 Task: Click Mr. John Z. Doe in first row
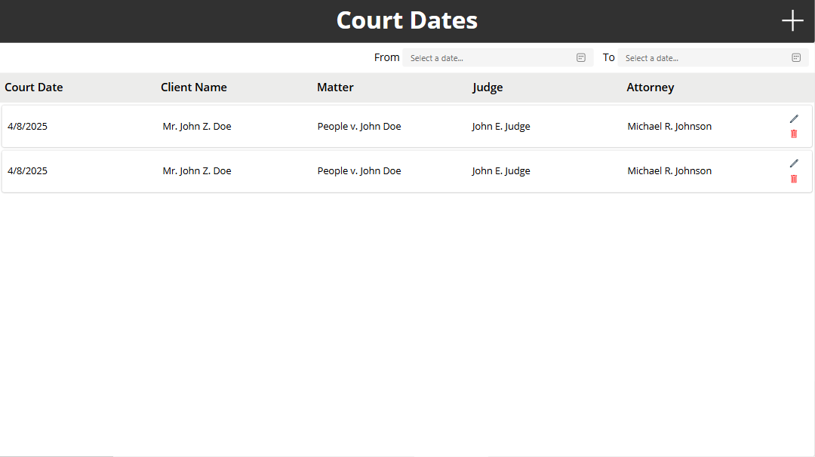point(197,126)
